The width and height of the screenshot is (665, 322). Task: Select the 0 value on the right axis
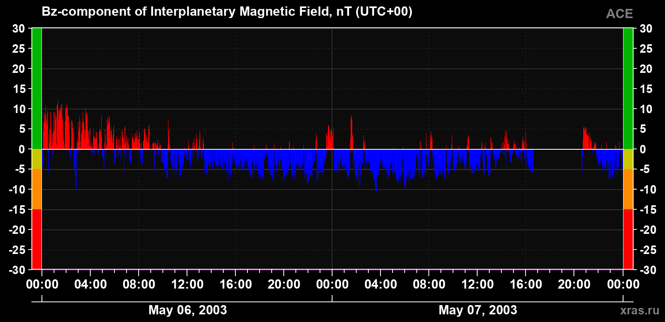click(643, 149)
